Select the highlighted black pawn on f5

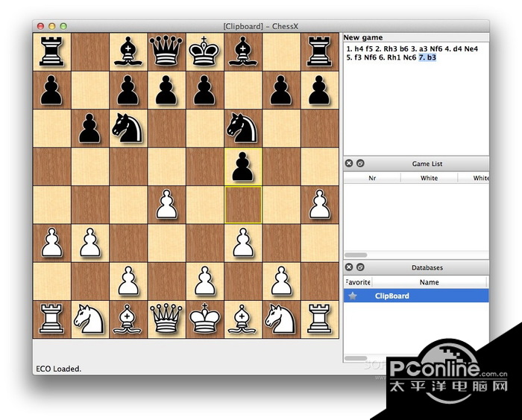click(x=243, y=167)
